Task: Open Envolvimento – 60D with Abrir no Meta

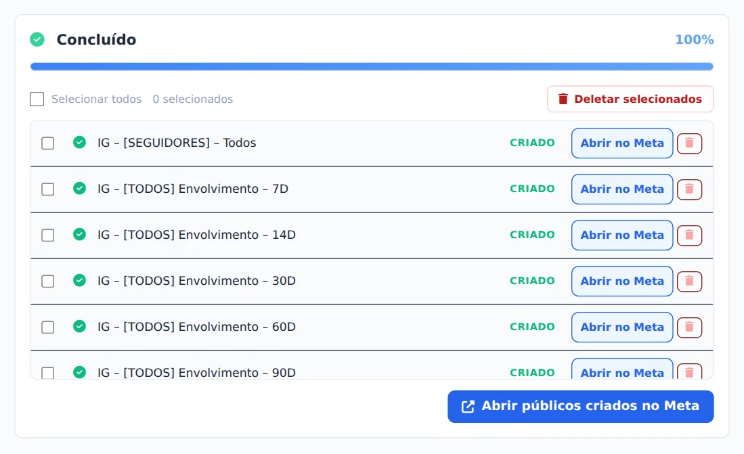Action: pos(622,327)
